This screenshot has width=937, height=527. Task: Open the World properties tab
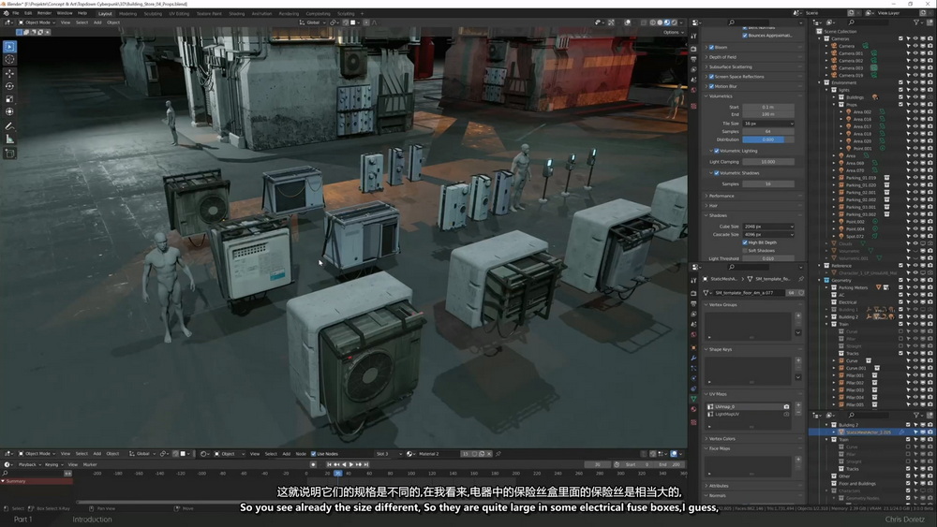pos(693,90)
